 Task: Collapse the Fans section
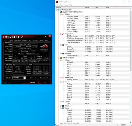point(61,45)
